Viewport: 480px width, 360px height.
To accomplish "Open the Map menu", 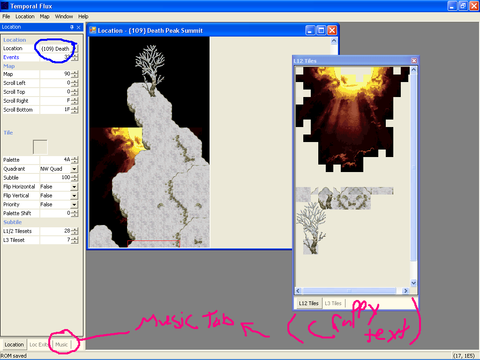I will [x=45, y=16].
